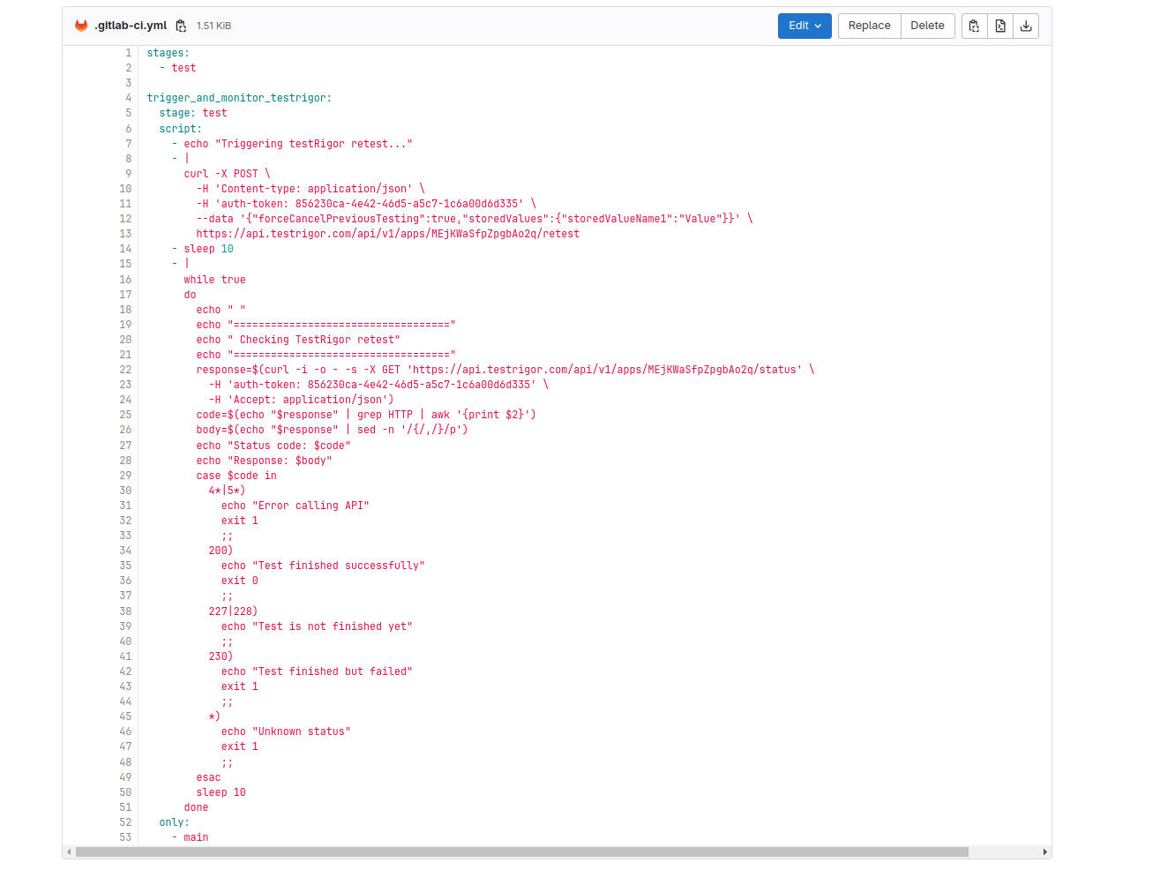The height and width of the screenshot is (885, 1175).
Task: Select line number 22 in the gutter
Action: (125, 370)
